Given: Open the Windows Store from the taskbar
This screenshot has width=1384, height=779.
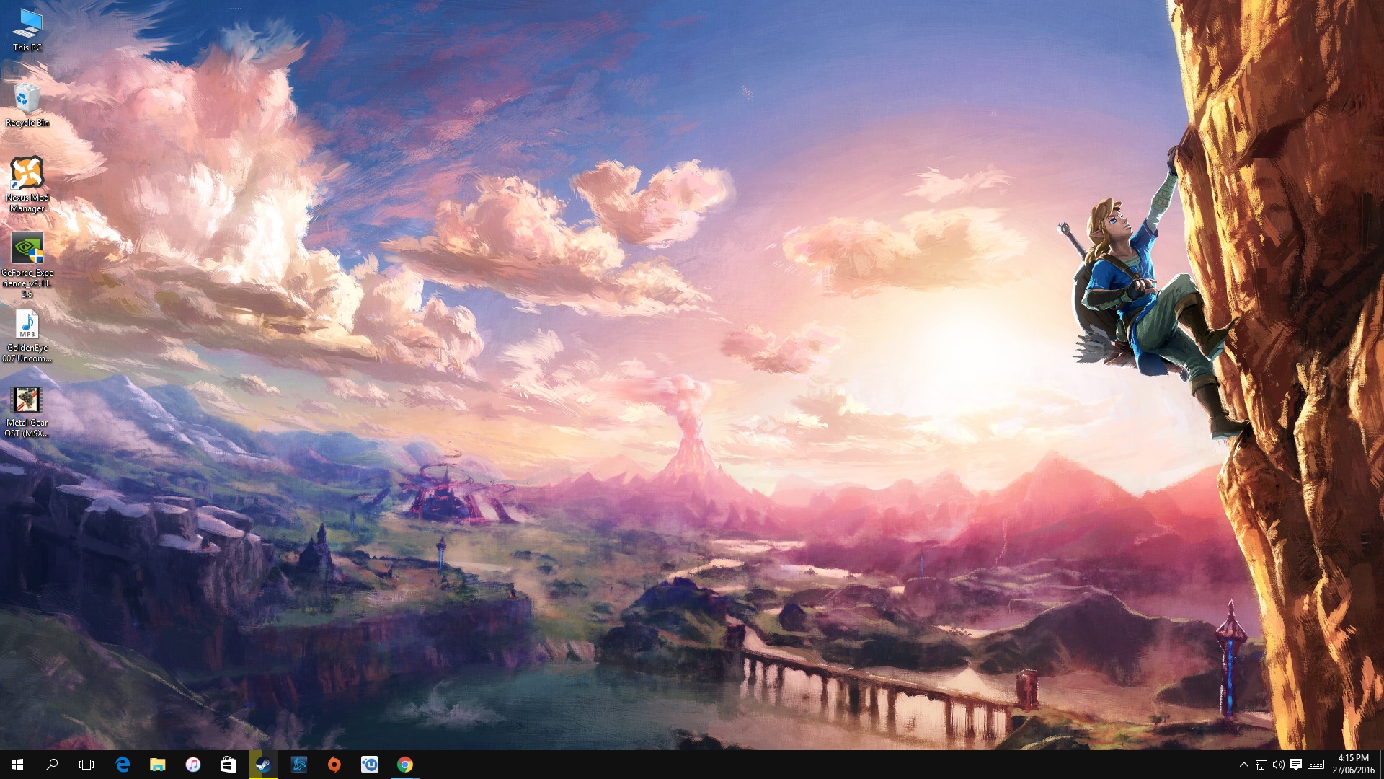Looking at the screenshot, I should [x=228, y=765].
